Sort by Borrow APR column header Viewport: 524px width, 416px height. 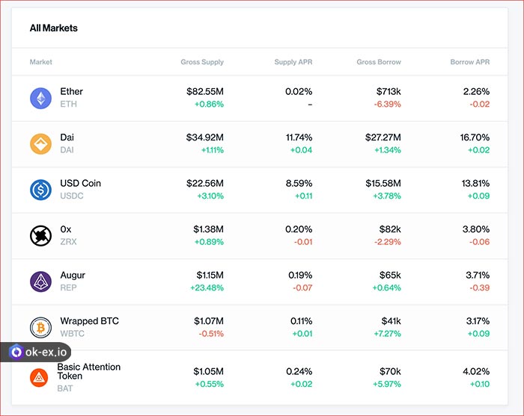(470, 62)
